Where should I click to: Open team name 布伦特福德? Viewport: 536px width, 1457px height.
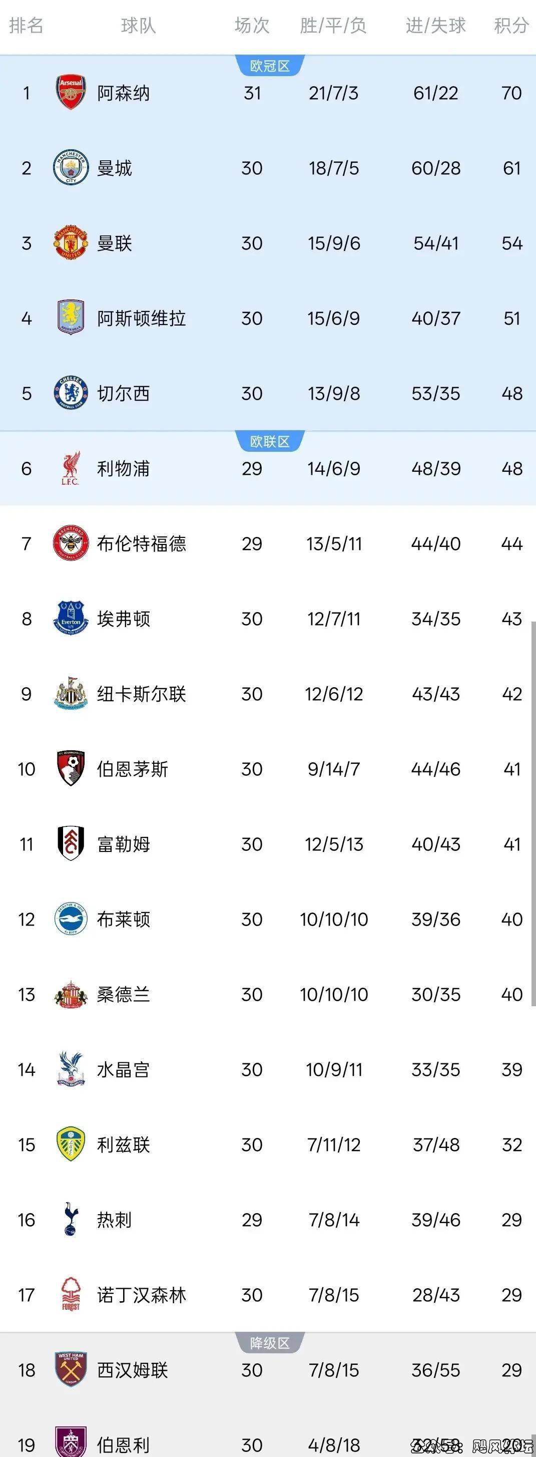click(141, 543)
